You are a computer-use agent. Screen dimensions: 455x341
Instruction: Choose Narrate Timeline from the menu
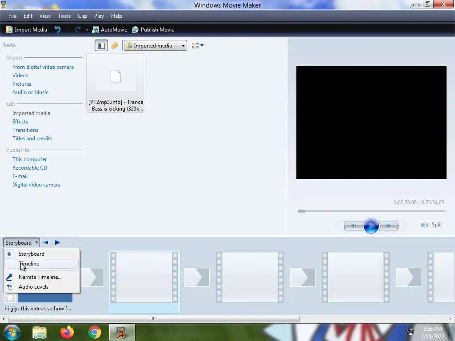click(x=41, y=277)
